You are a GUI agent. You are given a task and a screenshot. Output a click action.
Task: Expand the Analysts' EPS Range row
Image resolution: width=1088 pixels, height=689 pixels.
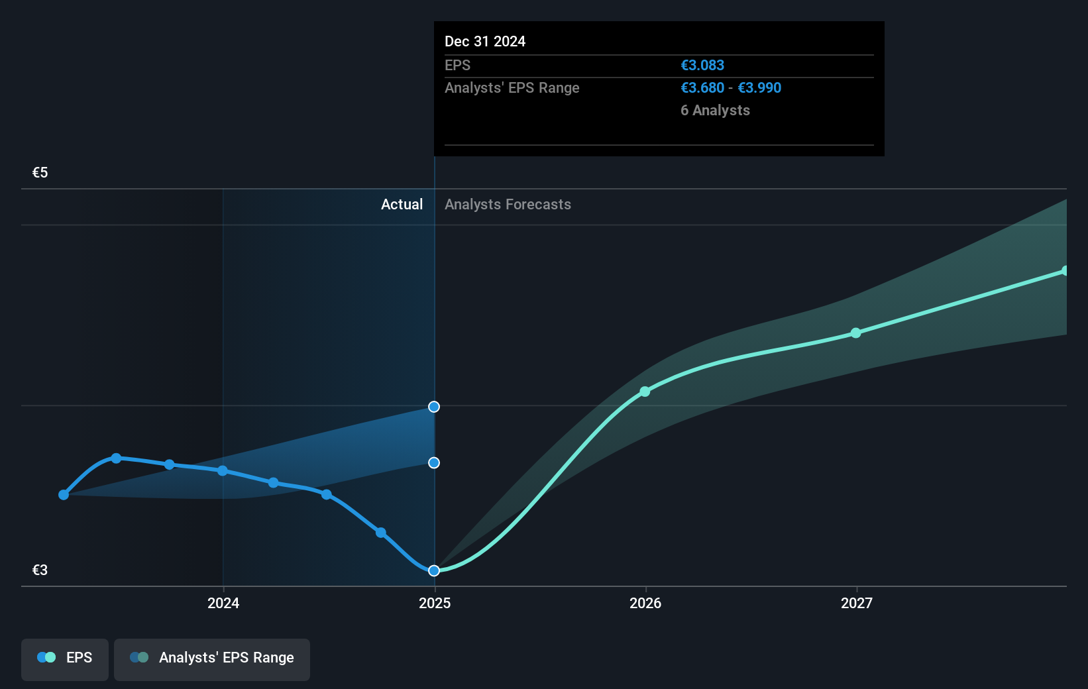[x=512, y=87]
